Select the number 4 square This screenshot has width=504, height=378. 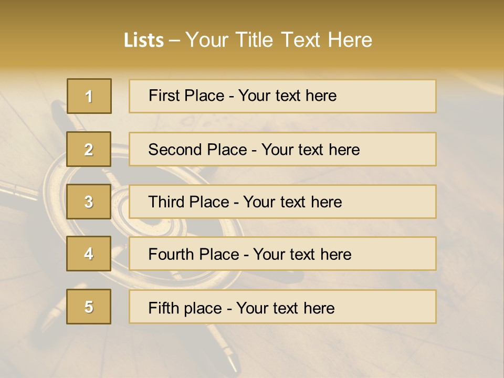[89, 254]
